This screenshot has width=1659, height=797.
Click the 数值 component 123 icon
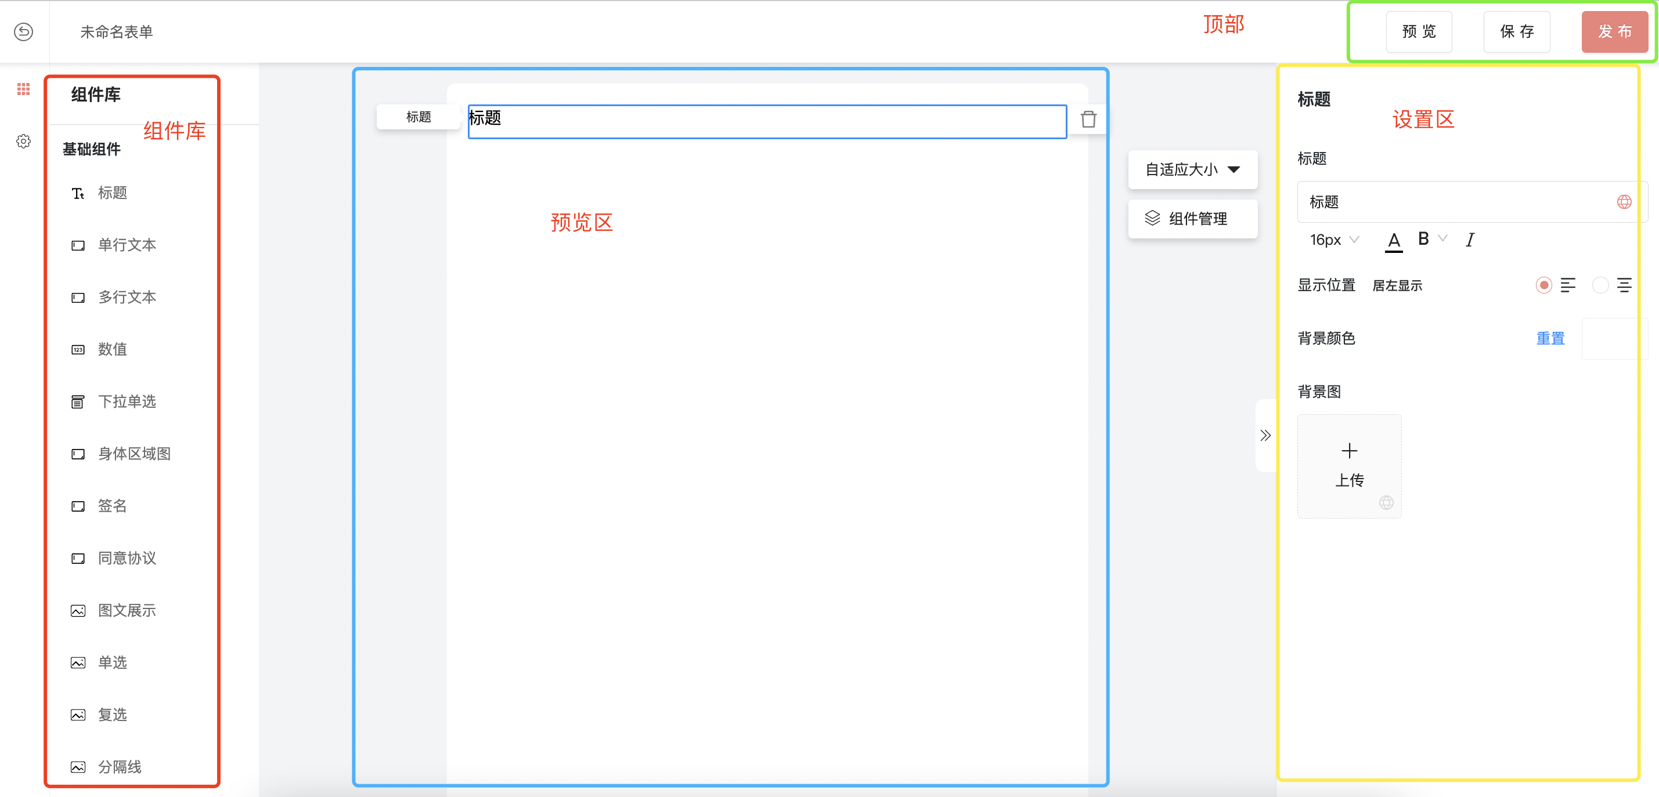(x=78, y=350)
